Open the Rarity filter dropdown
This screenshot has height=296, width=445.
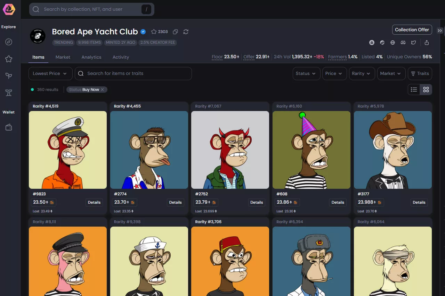[362, 74]
